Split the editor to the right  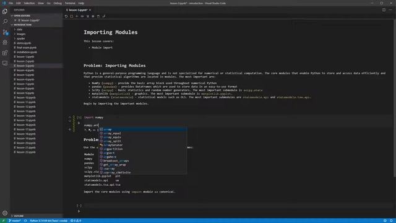(384, 10)
